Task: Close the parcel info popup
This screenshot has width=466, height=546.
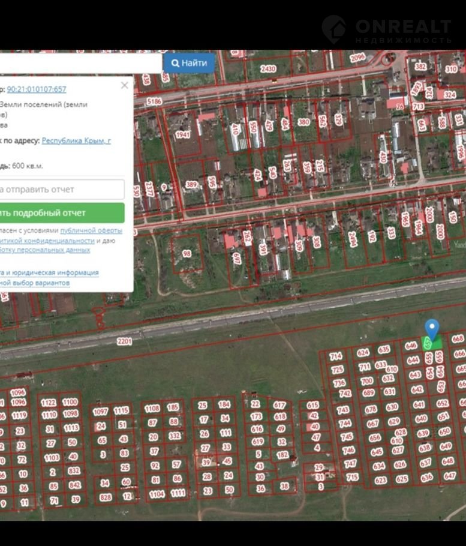Action: pyautogui.click(x=124, y=85)
